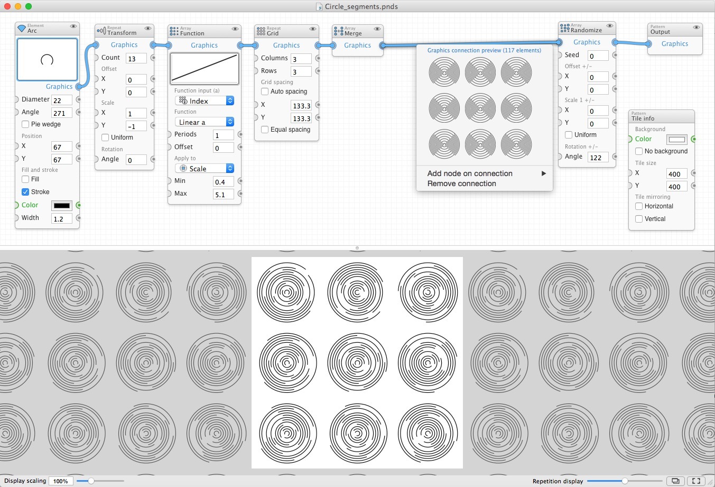
Task: Open the Apply to Scale dropdown
Action: click(204, 169)
